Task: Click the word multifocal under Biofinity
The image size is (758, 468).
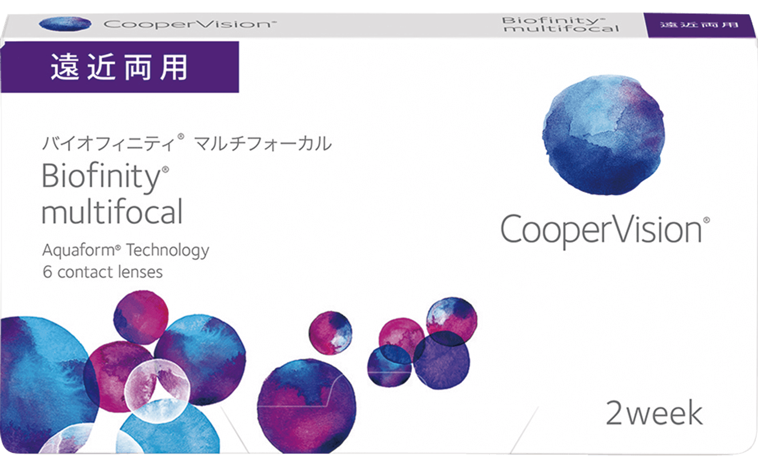Action: (x=112, y=212)
